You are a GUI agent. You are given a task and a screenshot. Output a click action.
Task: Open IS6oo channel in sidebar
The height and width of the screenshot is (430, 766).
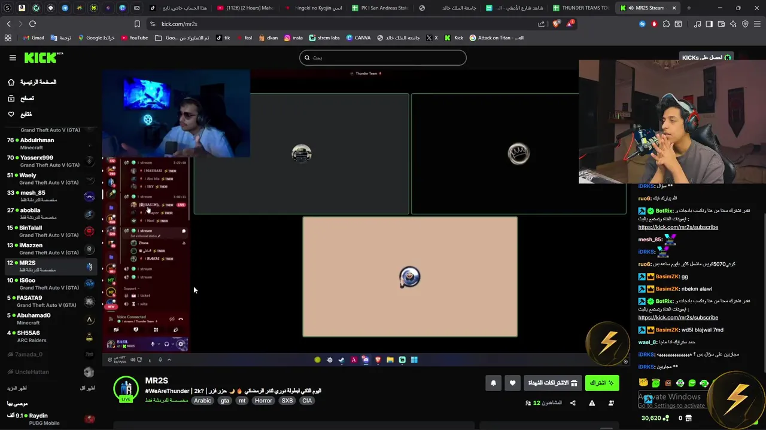tap(51, 284)
